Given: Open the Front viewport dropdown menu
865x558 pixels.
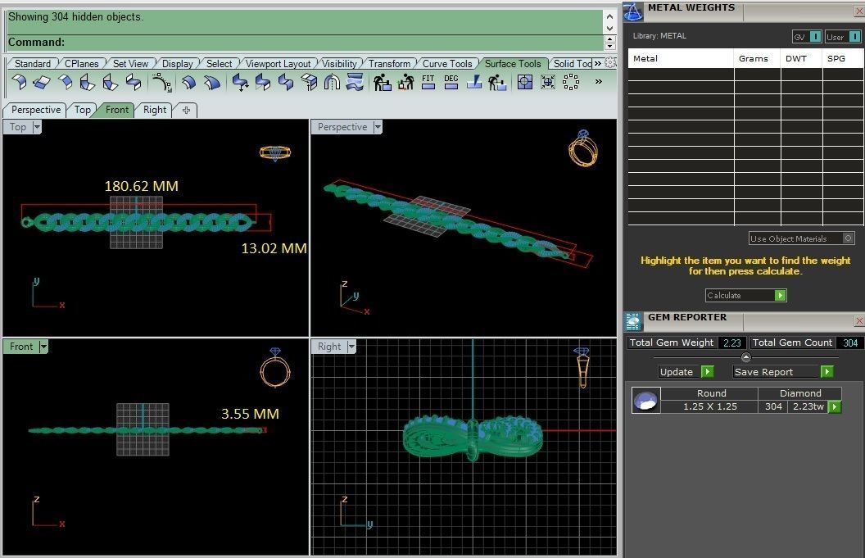Looking at the screenshot, I should [43, 347].
